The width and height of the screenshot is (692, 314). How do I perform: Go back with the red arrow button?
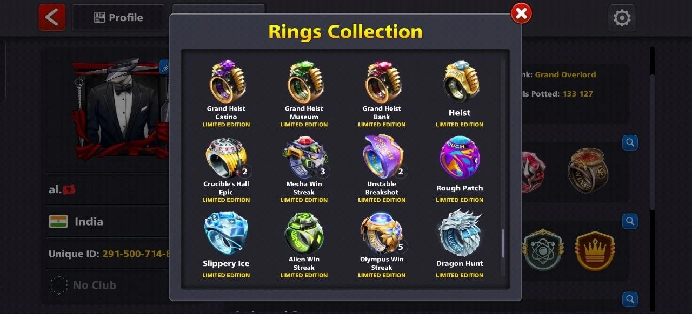click(52, 17)
